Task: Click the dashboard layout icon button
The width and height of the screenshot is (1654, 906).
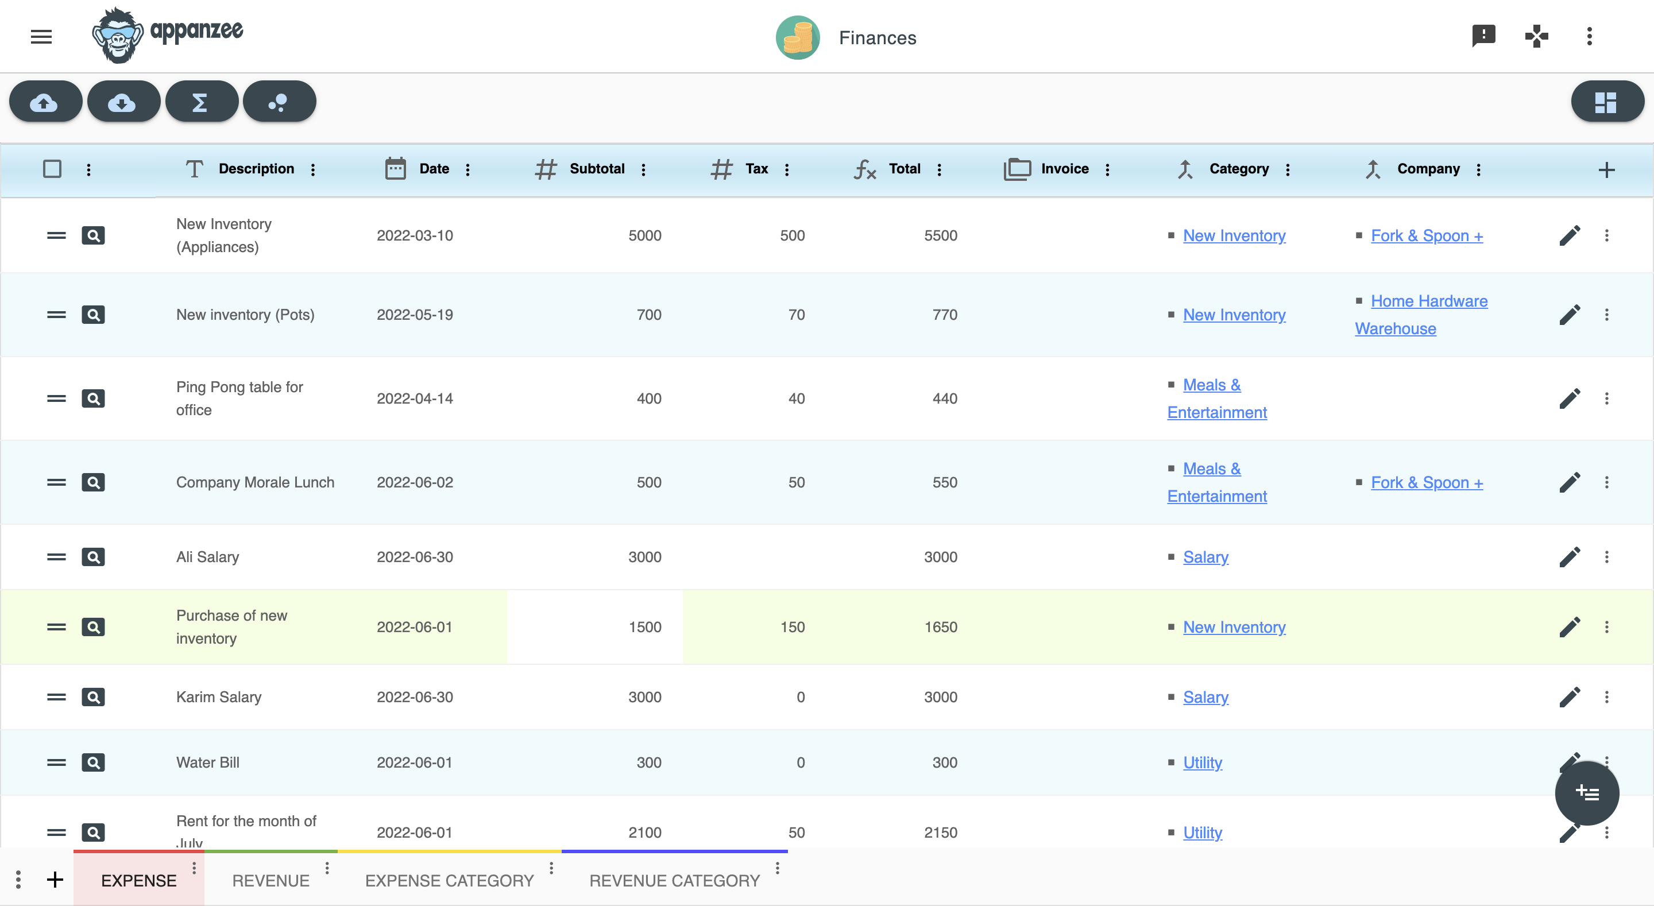Action: point(1606,102)
